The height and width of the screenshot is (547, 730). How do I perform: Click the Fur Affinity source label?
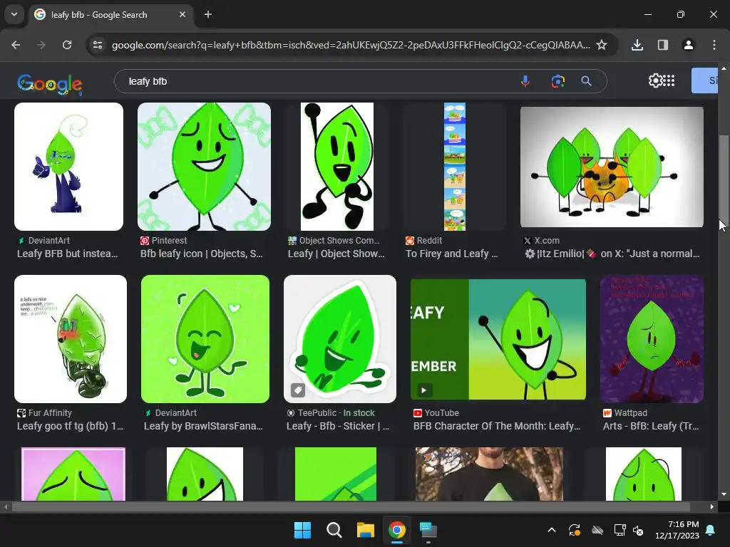45,412
